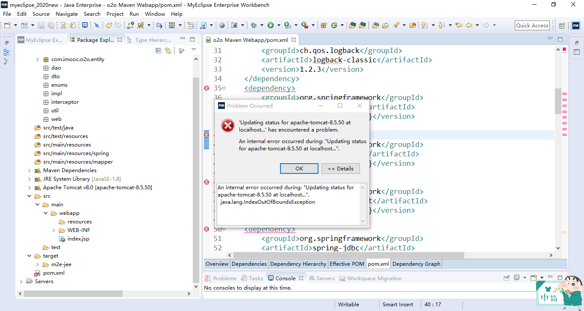Click the error marker on line 35

(207, 88)
